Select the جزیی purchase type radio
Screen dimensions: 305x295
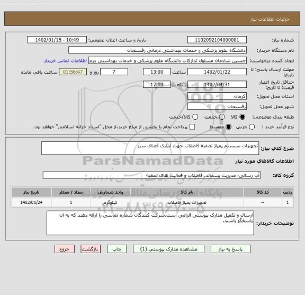pos(252,127)
